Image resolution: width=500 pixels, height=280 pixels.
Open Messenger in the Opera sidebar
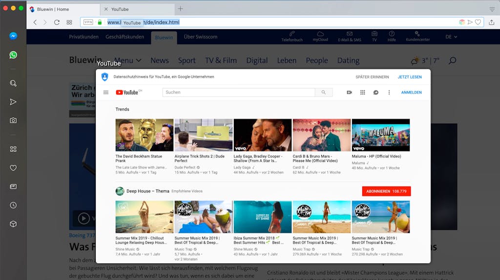click(13, 36)
